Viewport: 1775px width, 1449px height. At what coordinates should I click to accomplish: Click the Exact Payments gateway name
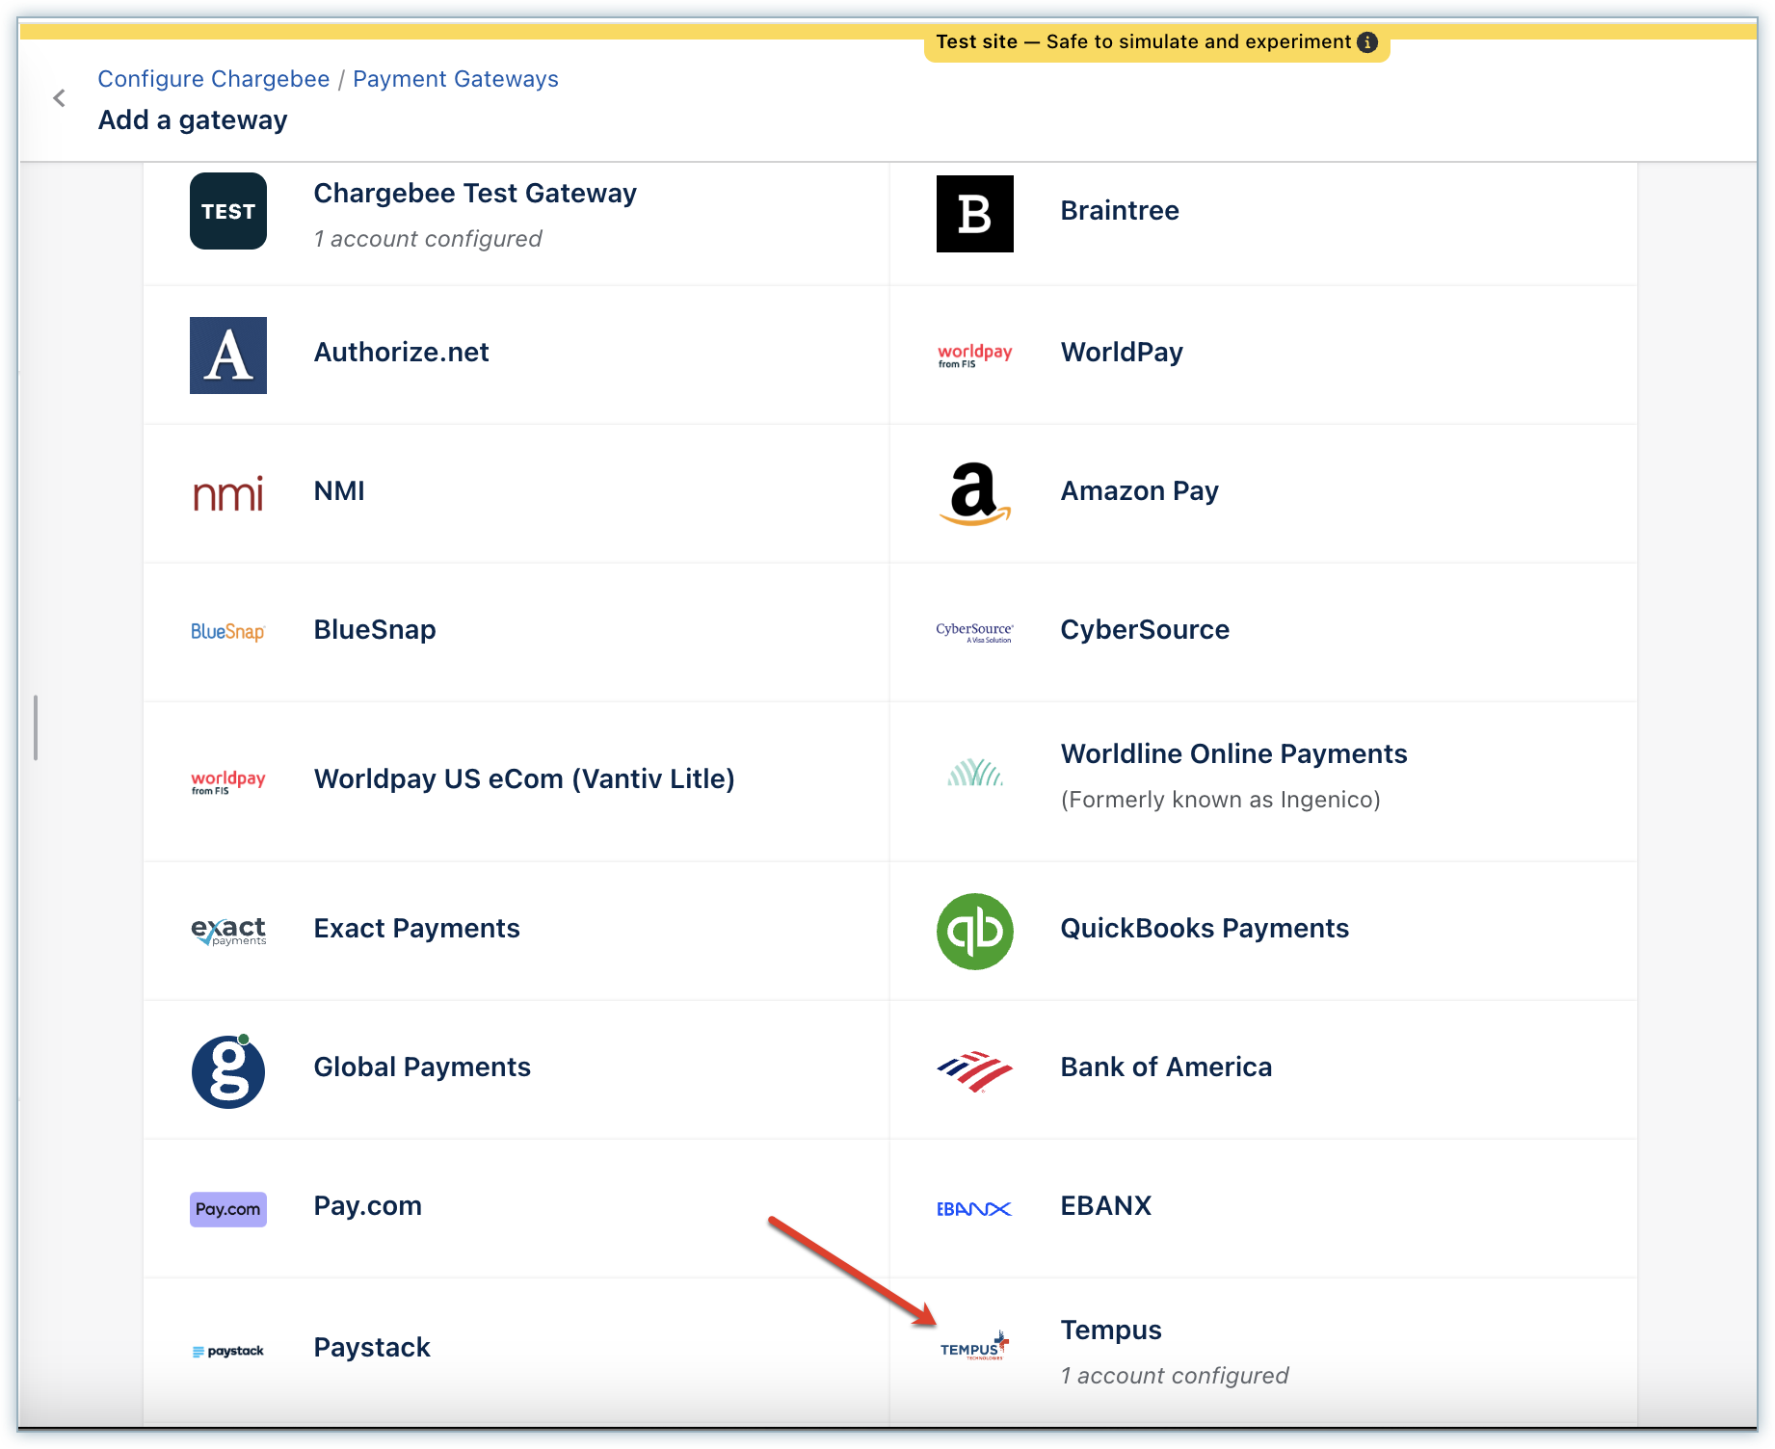[416, 929]
